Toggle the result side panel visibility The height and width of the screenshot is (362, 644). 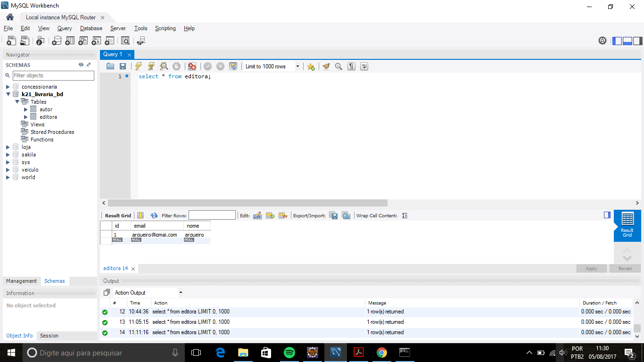[x=607, y=215]
